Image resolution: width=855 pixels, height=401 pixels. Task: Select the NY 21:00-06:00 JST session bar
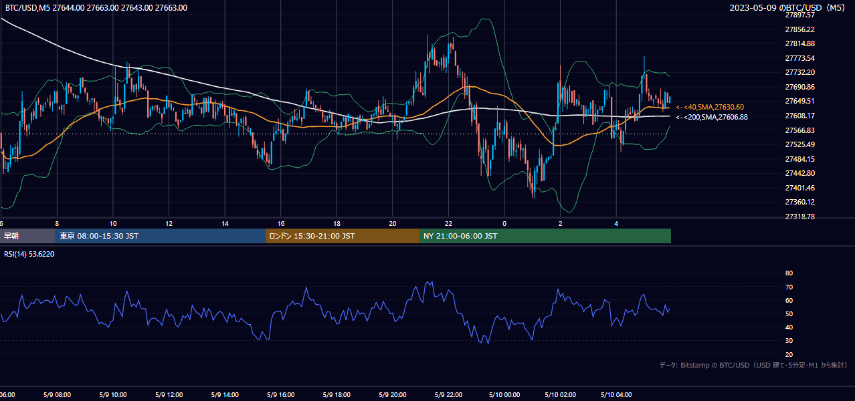tap(545, 236)
